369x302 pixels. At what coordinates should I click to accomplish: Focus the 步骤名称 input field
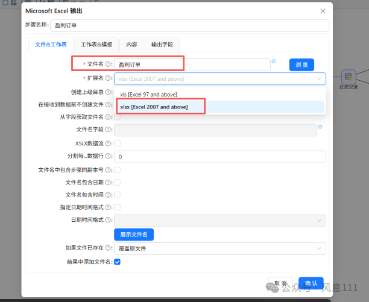[x=190, y=25]
